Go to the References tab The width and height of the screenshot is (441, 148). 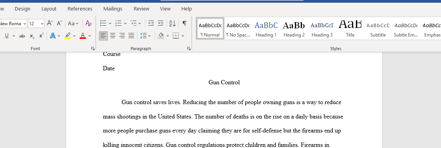click(x=80, y=9)
